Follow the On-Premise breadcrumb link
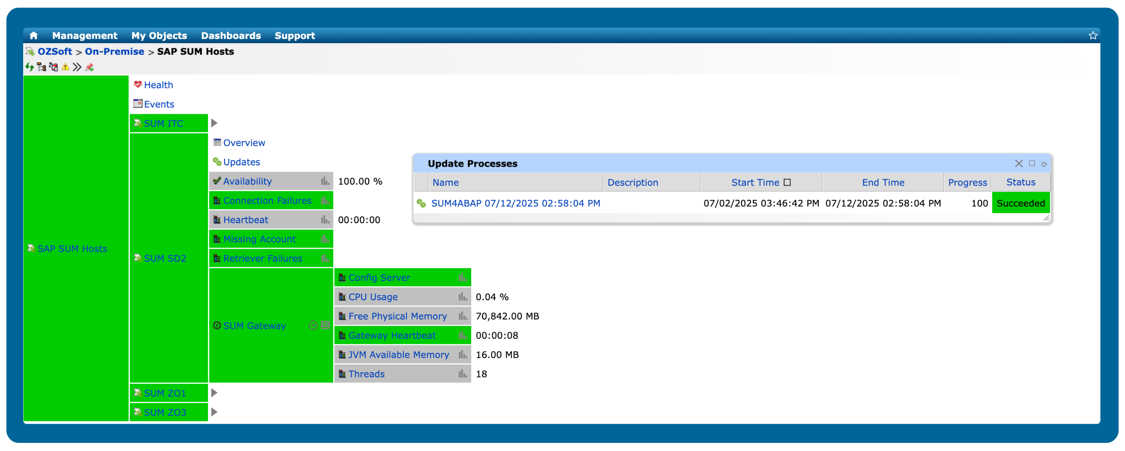 point(114,51)
